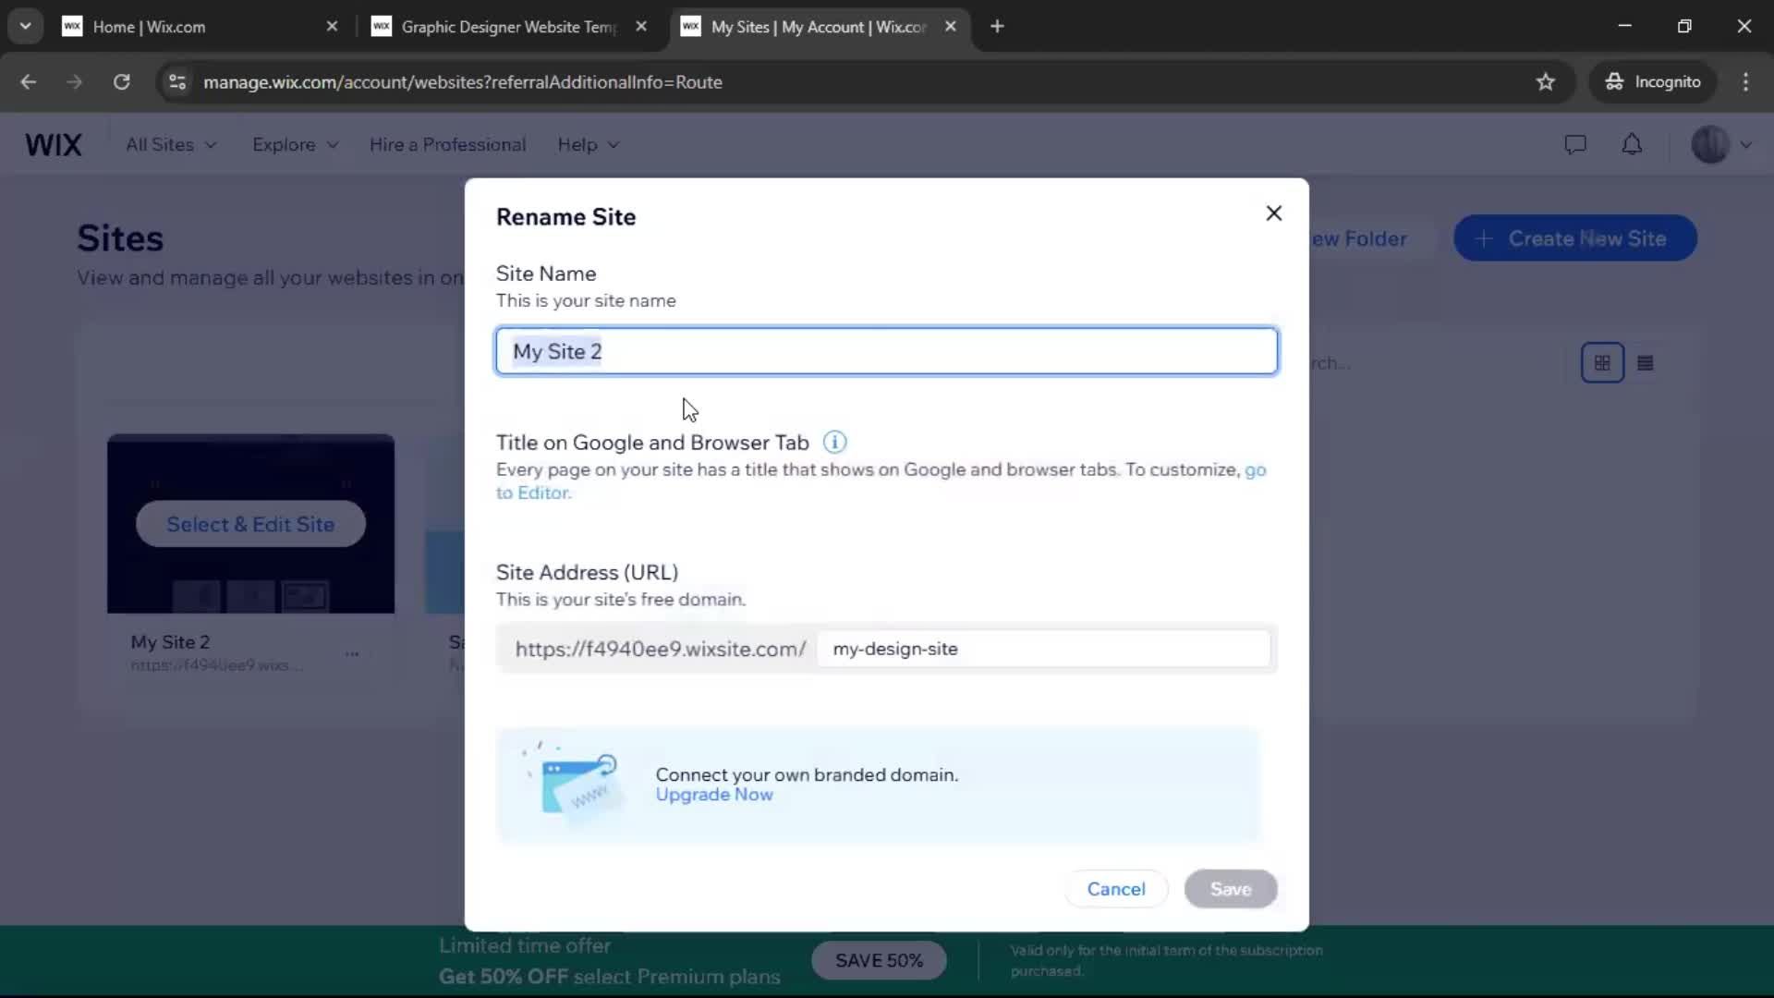Close the Graphic Designer Website tab
Screen dimensions: 1774x998
point(641,27)
